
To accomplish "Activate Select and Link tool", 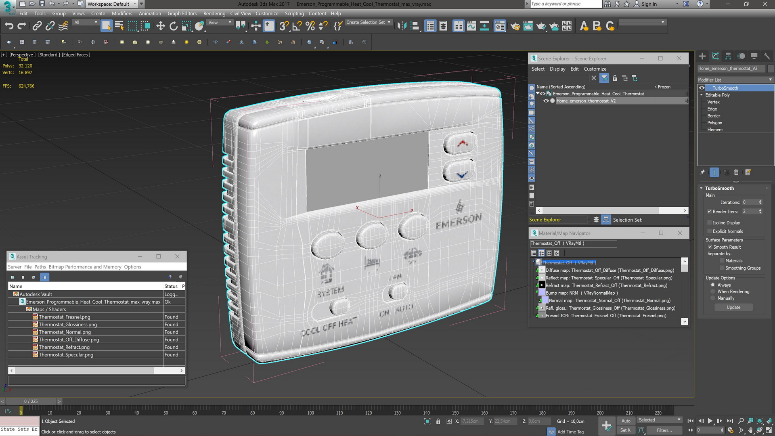I will (37, 26).
